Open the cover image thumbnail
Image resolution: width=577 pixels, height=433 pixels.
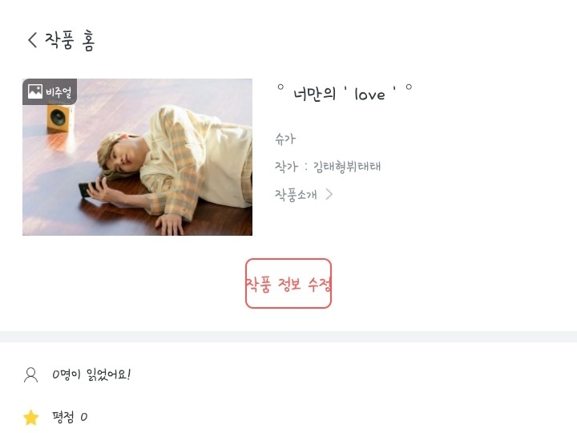pyautogui.click(x=137, y=157)
